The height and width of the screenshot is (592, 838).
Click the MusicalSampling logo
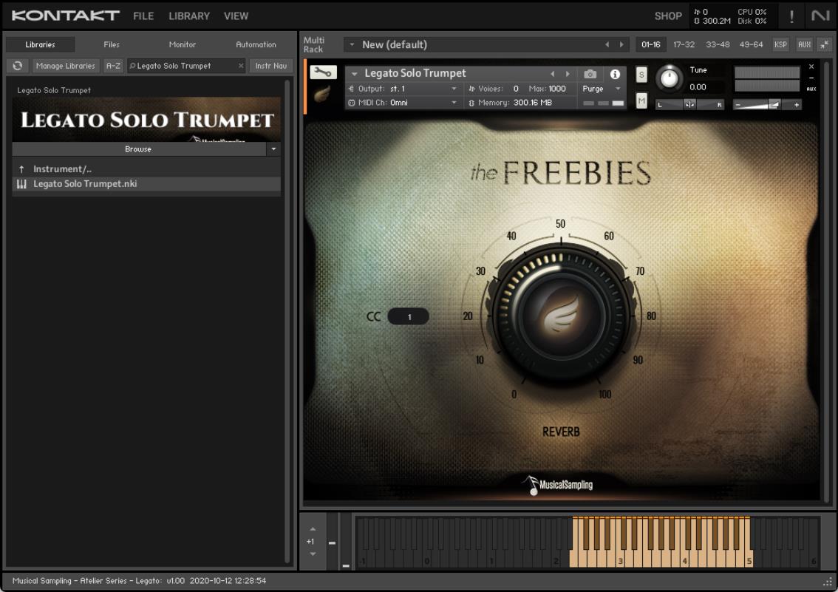tap(557, 485)
